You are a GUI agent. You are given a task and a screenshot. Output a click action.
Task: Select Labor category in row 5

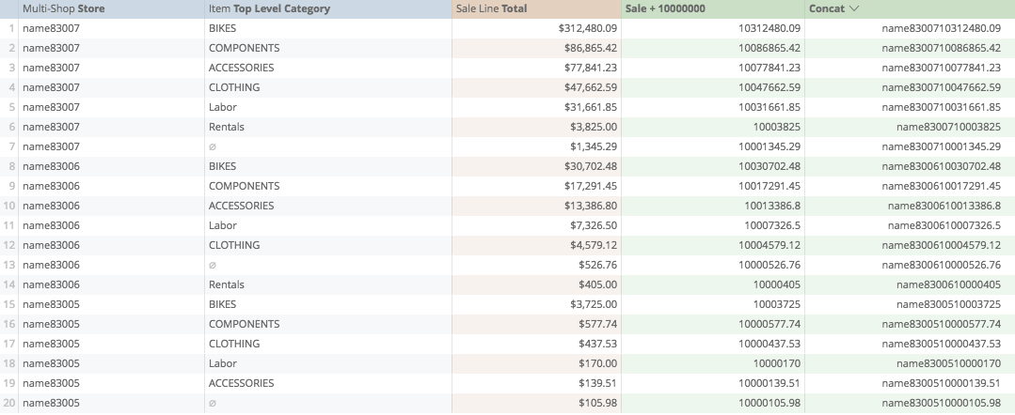[328, 107]
